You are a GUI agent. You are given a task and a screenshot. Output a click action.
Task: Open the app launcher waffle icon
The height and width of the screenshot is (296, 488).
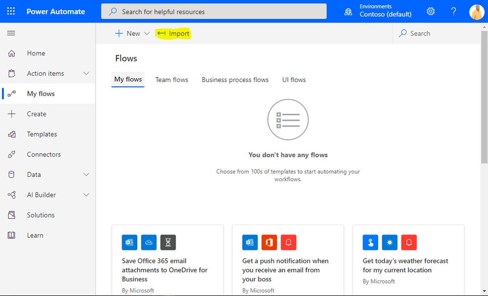coord(11,12)
